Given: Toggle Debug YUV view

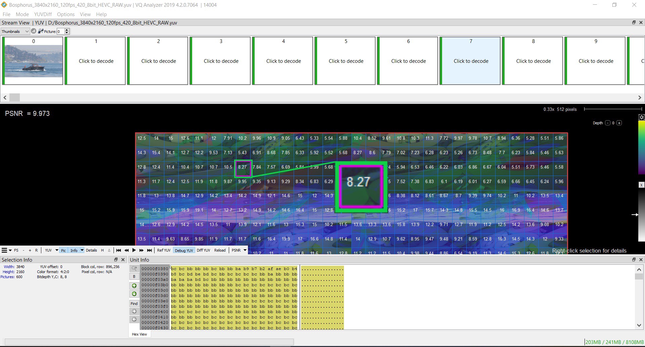Looking at the screenshot, I should [184, 250].
